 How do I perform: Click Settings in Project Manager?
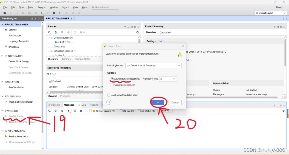coord(12,30)
